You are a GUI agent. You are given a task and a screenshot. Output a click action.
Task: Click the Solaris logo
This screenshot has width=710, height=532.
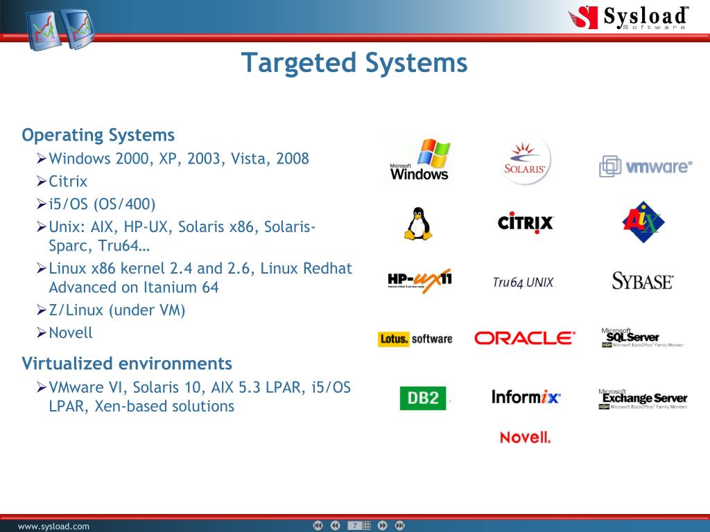pyautogui.click(x=526, y=161)
